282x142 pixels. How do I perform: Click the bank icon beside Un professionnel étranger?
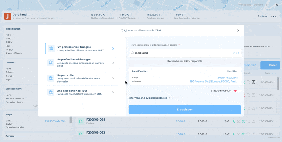coord(51,63)
